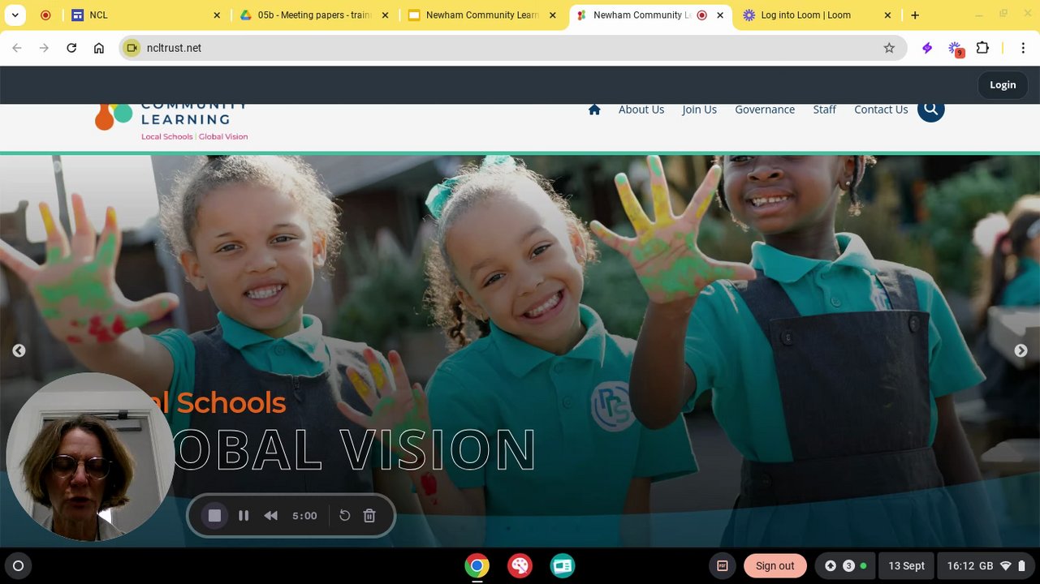Open the calendar showing 13 Sept
Screen dimensions: 1040x584
tap(906, 566)
